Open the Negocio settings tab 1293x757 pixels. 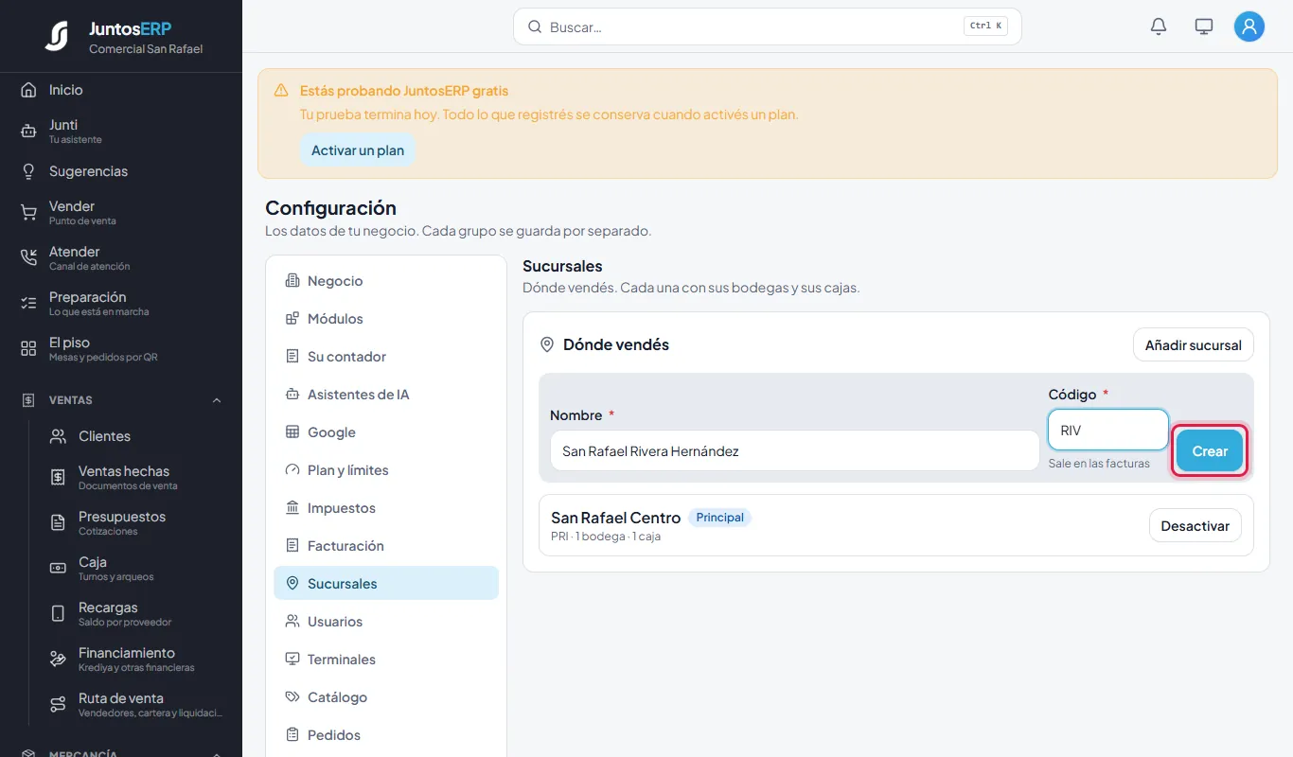(386, 281)
